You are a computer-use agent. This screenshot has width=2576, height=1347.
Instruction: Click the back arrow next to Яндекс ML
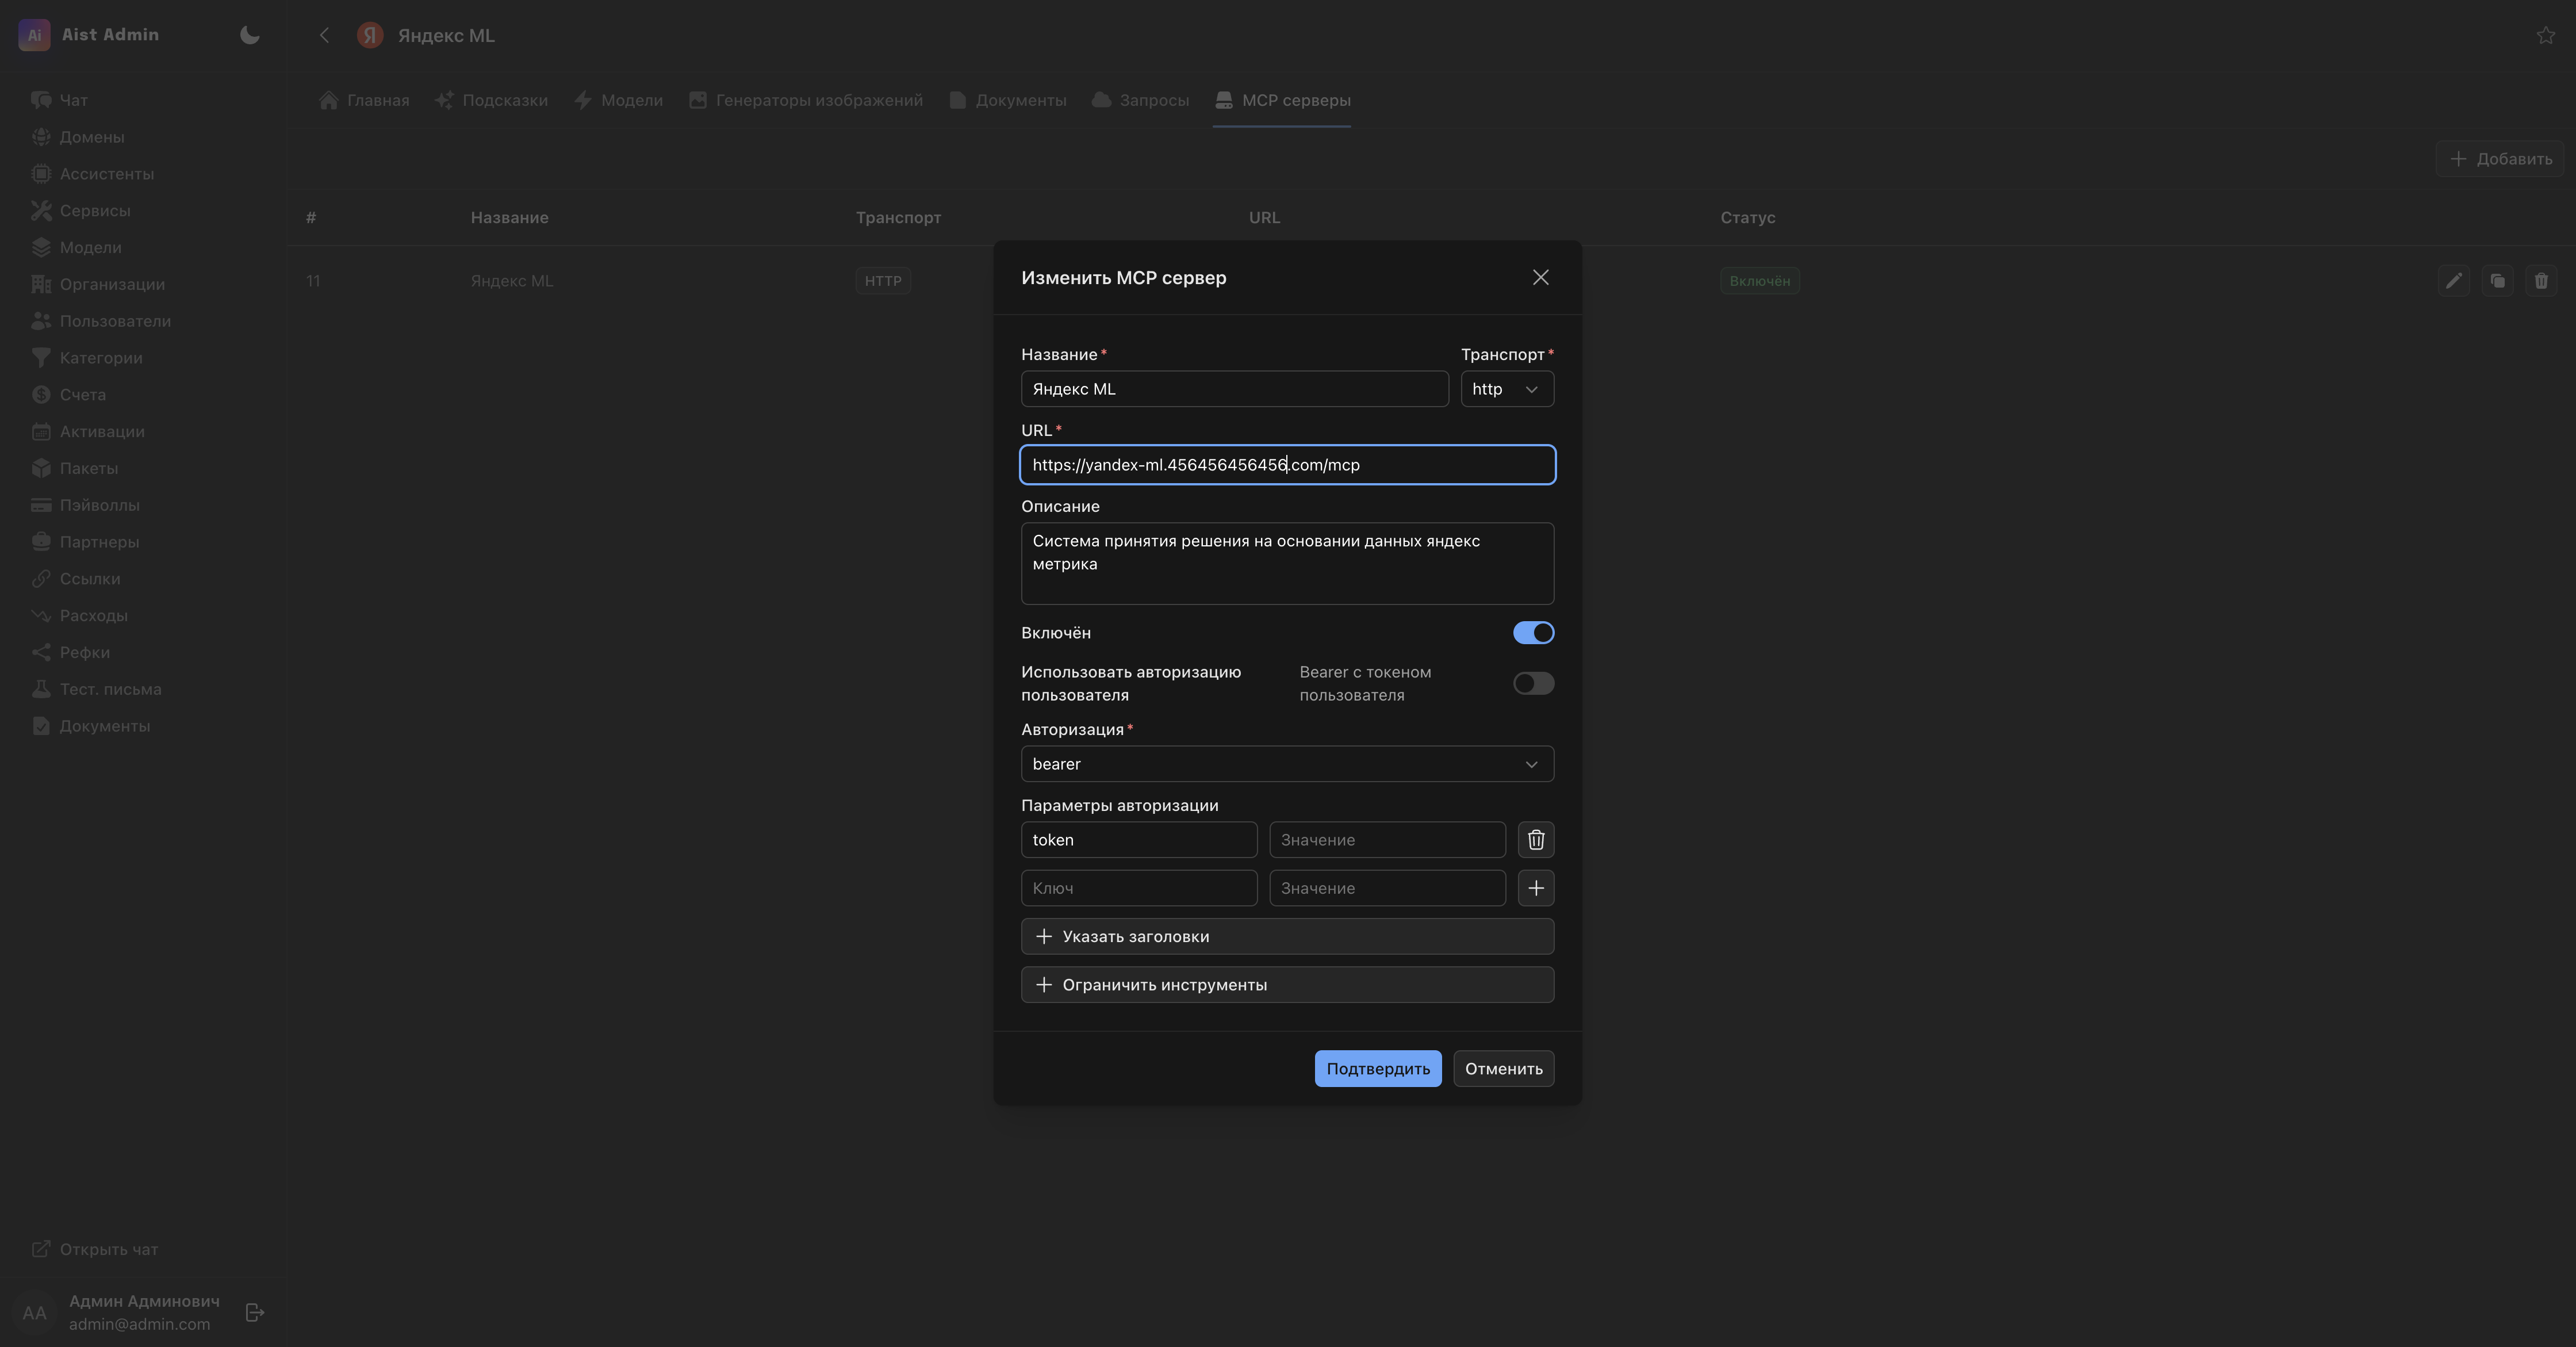[x=324, y=35]
